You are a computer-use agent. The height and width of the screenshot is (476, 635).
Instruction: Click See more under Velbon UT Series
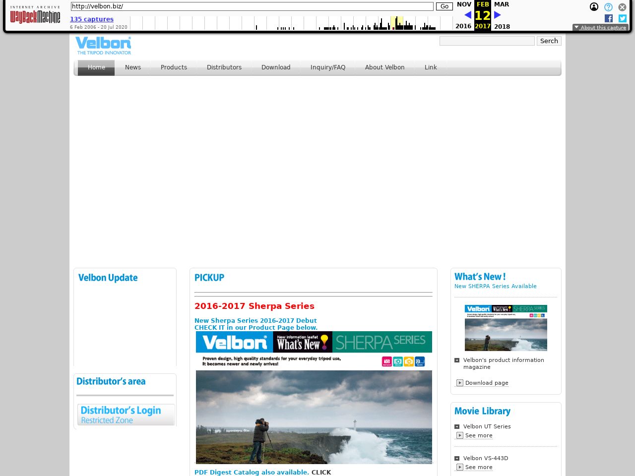pos(478,435)
